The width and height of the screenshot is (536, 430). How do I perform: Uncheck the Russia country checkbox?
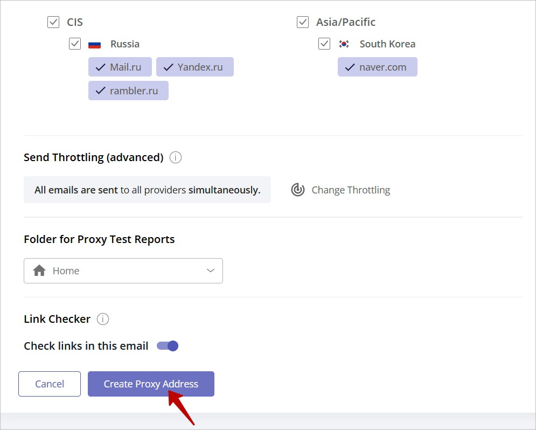75,44
